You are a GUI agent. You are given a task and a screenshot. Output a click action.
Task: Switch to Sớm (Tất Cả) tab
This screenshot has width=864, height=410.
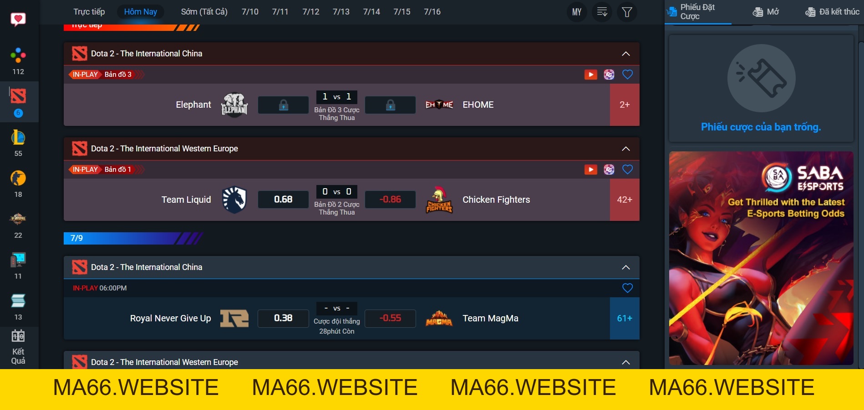(x=204, y=12)
